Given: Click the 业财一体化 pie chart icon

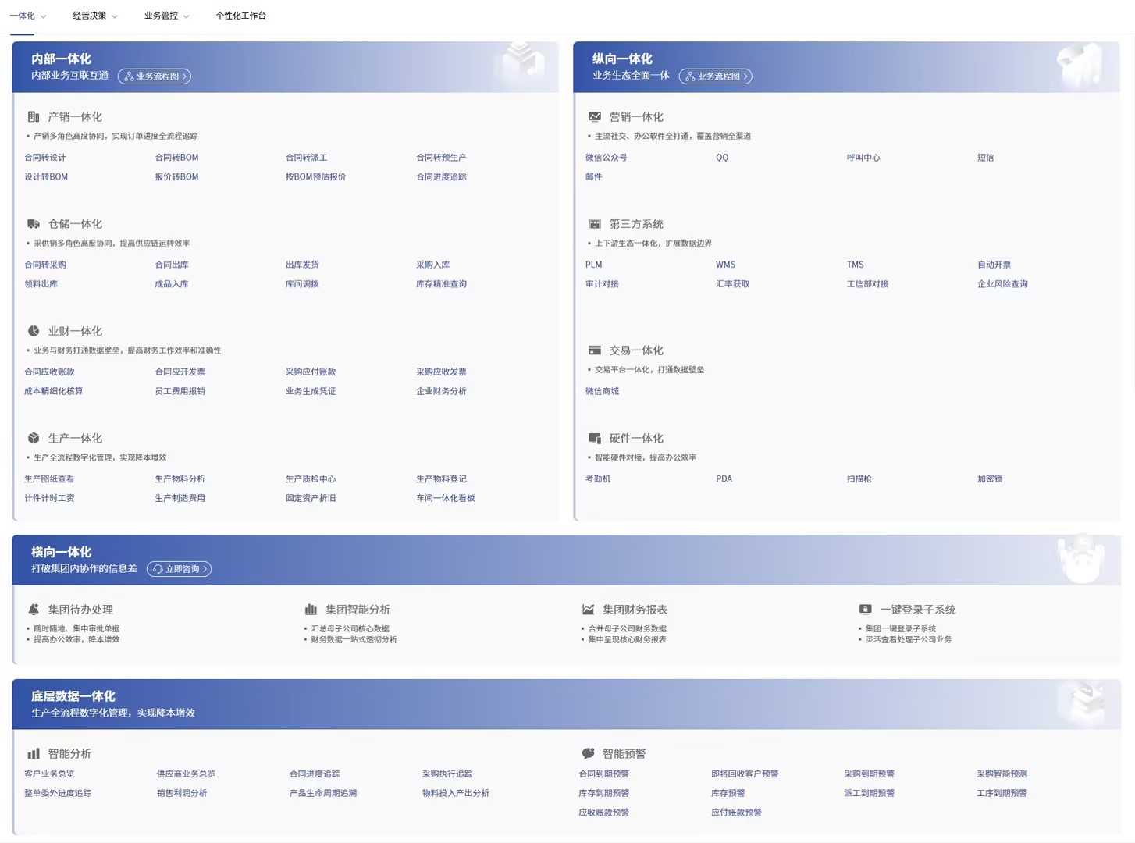Looking at the screenshot, I should [34, 331].
